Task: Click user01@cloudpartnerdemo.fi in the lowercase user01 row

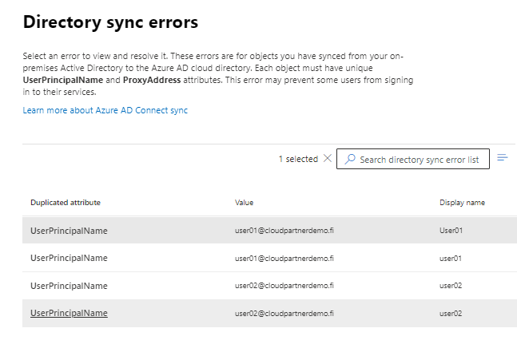Action: [x=284, y=258]
